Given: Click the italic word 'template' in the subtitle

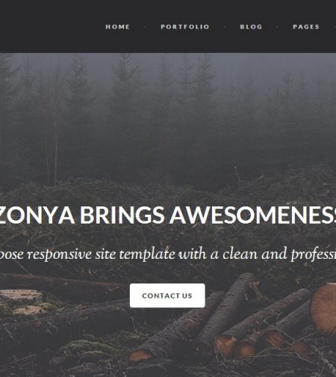Looking at the screenshot, I should [x=147, y=254].
